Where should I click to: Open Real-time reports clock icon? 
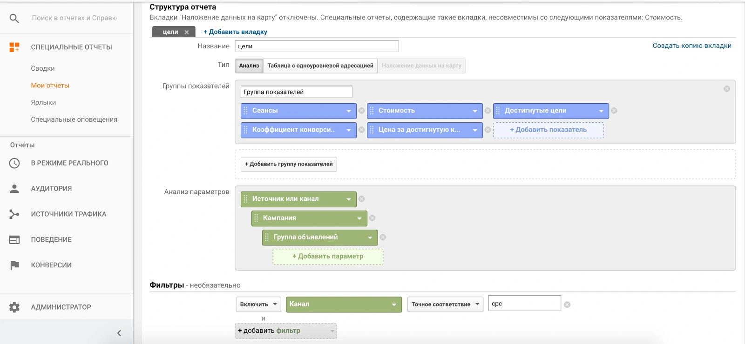coord(14,163)
